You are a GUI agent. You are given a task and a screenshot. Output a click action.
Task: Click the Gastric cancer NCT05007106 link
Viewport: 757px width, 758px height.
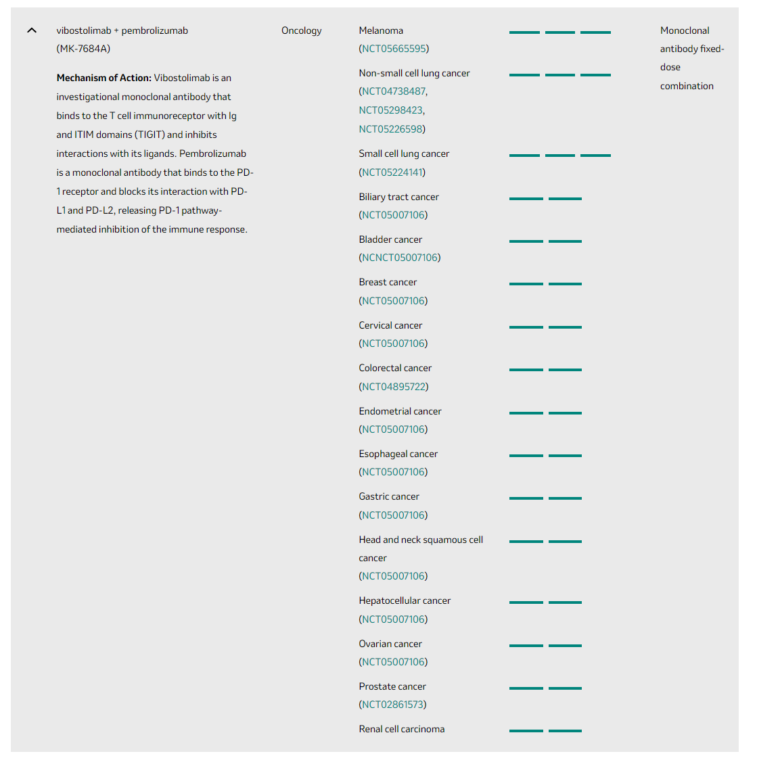click(393, 515)
